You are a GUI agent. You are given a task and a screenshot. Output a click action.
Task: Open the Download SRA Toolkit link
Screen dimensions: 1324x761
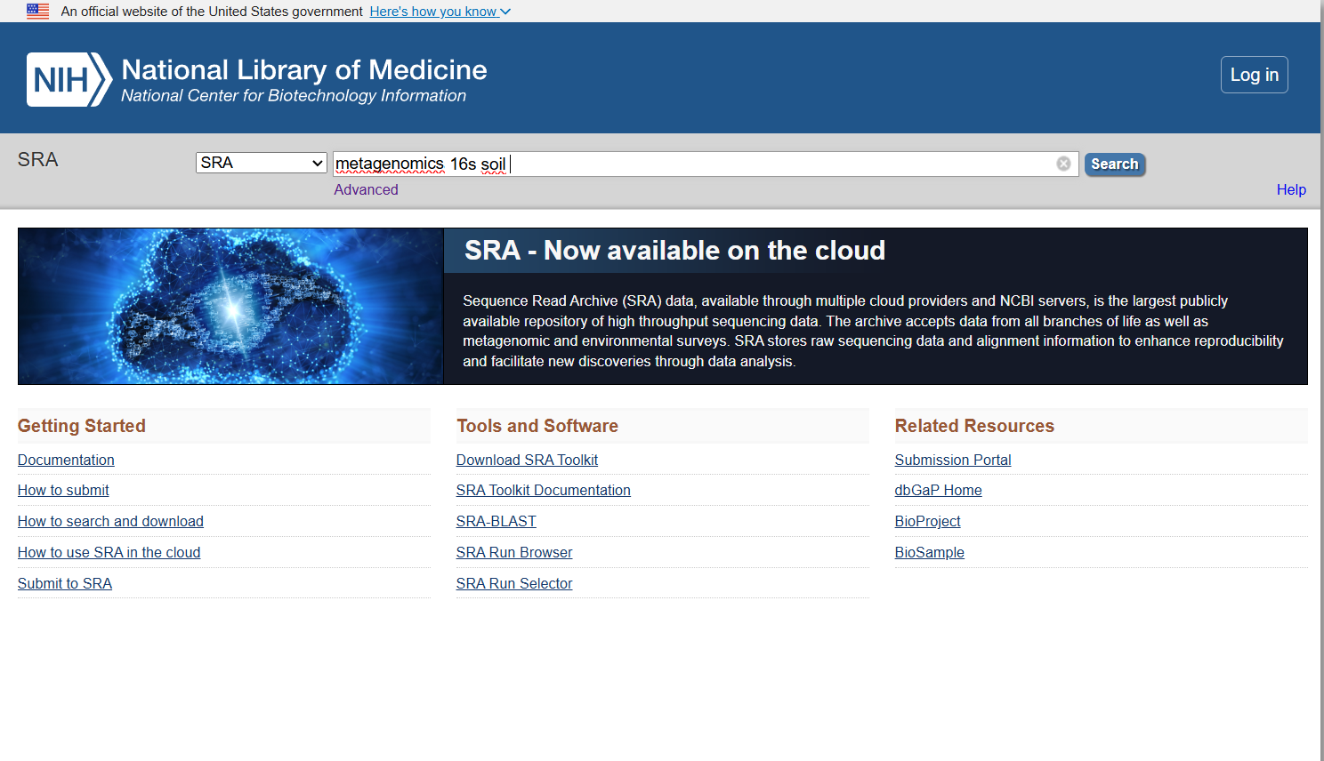click(x=527, y=460)
